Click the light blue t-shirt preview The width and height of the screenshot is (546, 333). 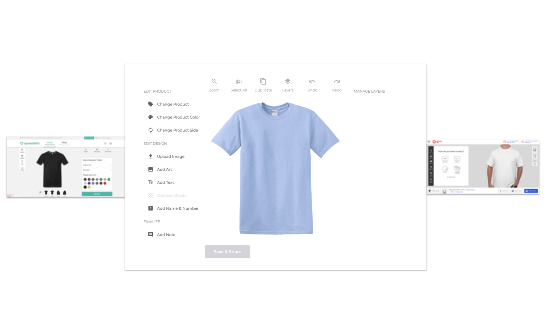[x=275, y=168]
